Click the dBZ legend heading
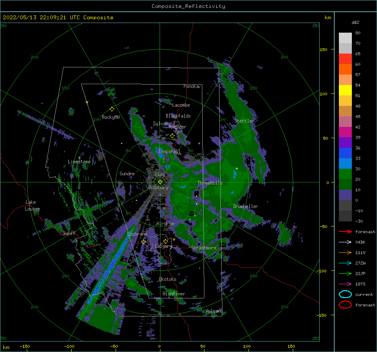Image resolution: width=377 pixels, height=352 pixels. (x=355, y=22)
